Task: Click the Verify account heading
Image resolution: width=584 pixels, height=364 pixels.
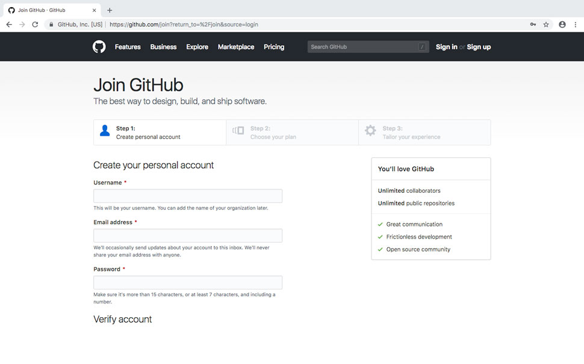Action: click(123, 320)
